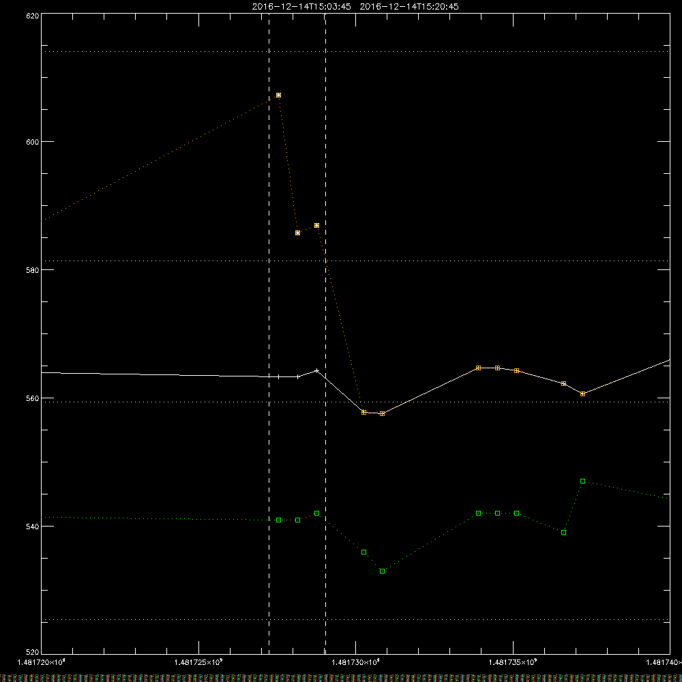Image resolution: width=682 pixels, height=682 pixels.
Task: Select the highest orange data point near 607
Action: click(278, 95)
